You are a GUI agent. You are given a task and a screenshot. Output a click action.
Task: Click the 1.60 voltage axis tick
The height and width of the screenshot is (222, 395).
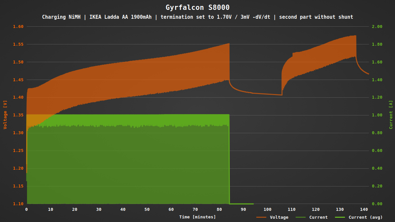click(18, 27)
